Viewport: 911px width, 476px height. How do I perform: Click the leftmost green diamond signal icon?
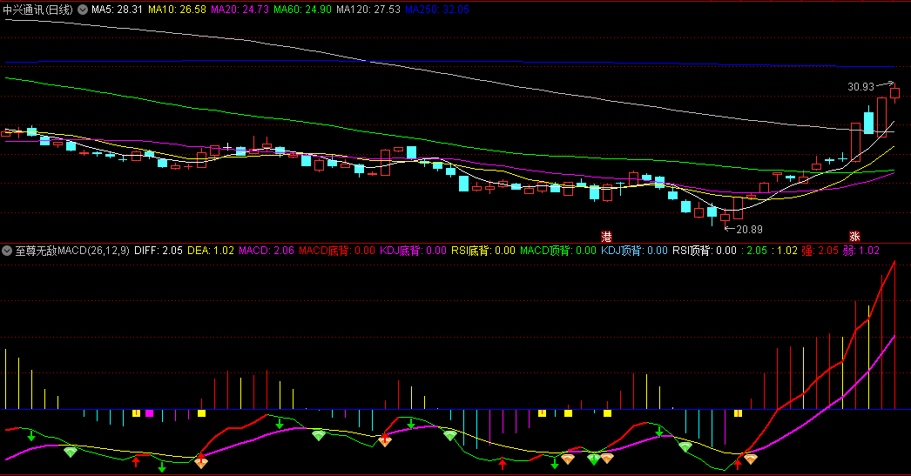[x=71, y=451]
